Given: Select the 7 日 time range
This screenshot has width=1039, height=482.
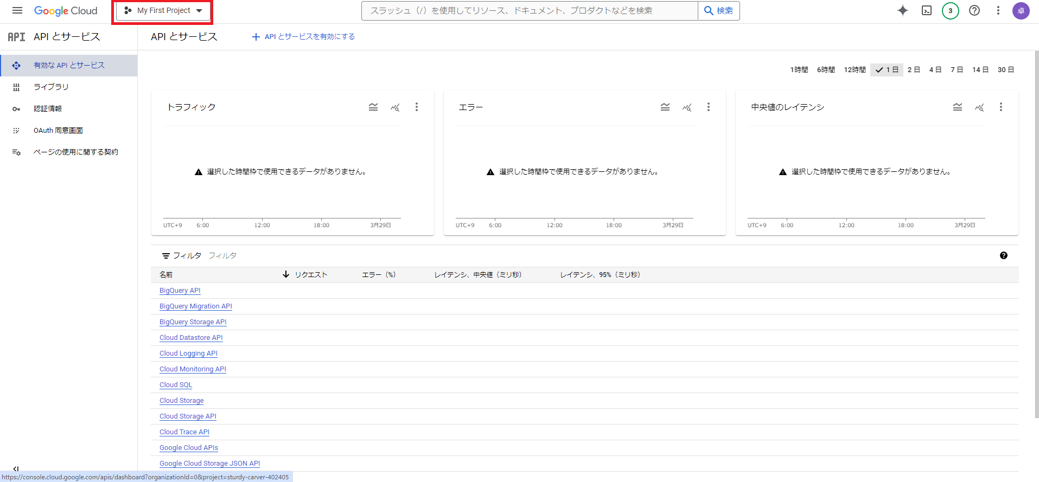Looking at the screenshot, I should [957, 70].
